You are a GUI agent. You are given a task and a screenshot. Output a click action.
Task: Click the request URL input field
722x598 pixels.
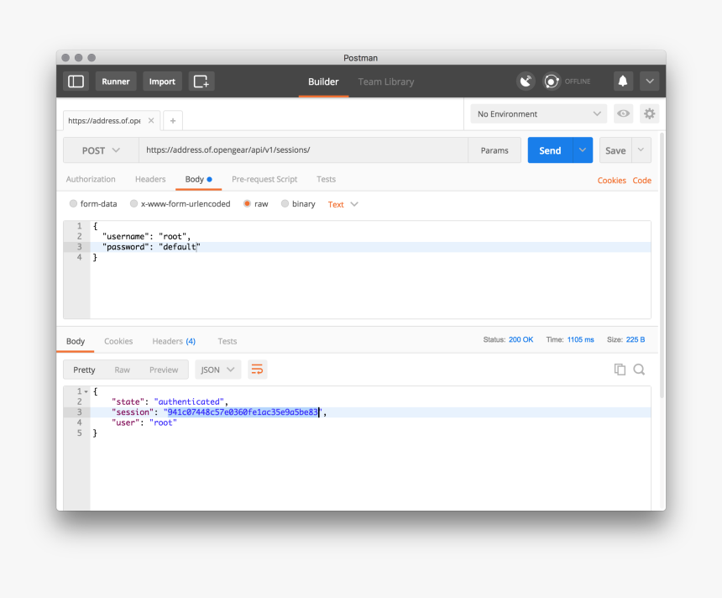coord(303,150)
